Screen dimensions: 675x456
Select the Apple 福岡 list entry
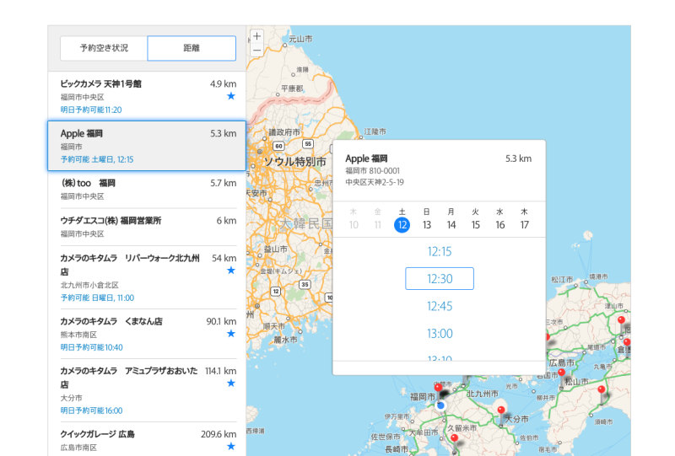click(147, 146)
